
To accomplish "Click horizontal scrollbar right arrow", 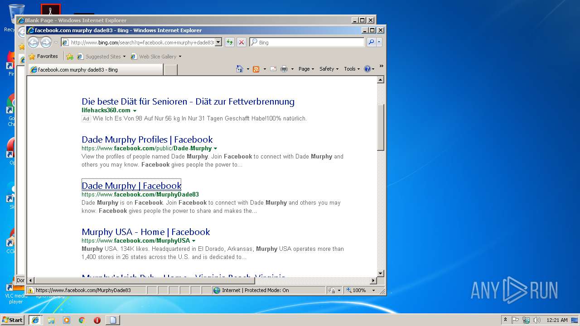I will (373, 280).
